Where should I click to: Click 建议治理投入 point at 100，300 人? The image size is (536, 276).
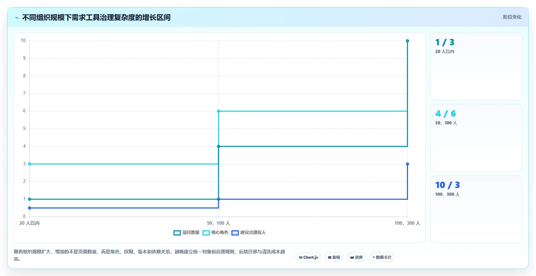407,164
